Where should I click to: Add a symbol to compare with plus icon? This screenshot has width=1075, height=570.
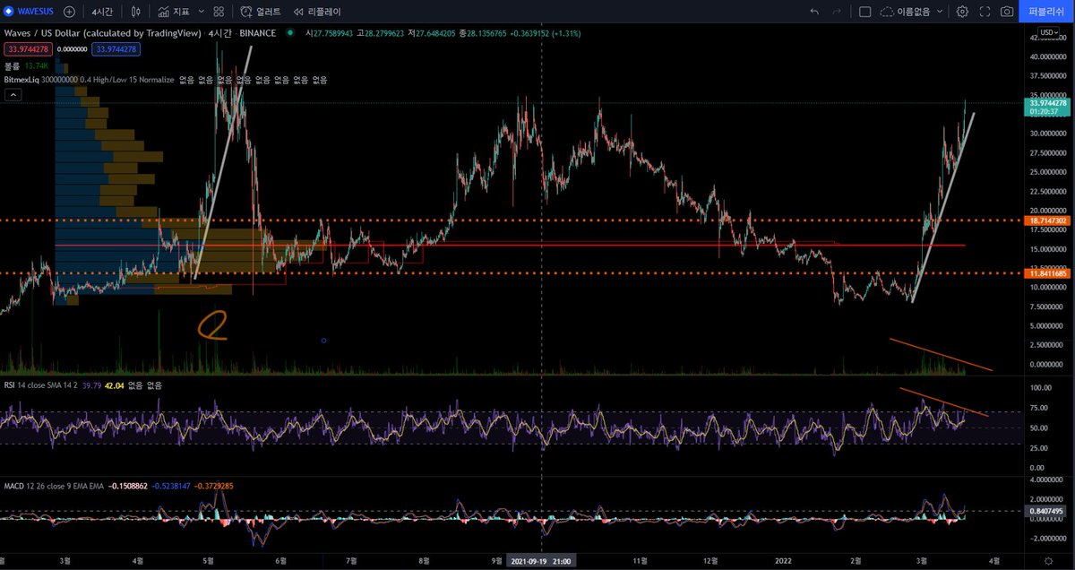[69, 13]
